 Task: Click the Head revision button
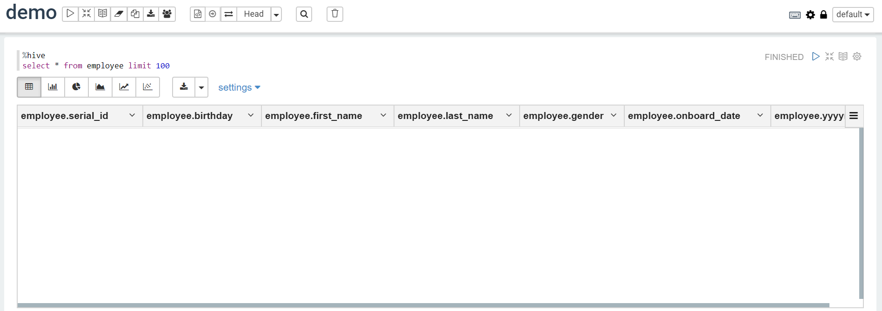[254, 14]
